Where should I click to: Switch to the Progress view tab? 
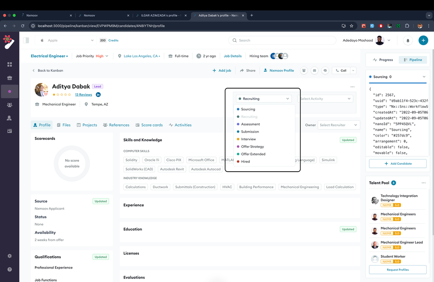coord(383,60)
